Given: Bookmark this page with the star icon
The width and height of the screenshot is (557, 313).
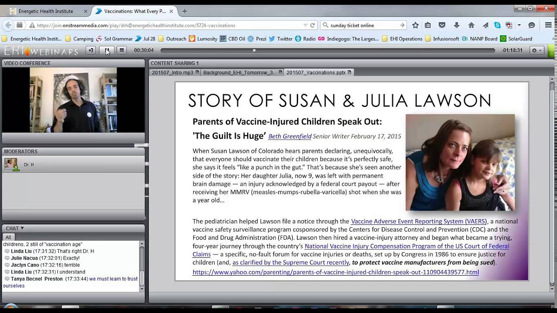Looking at the screenshot, I should [415, 25].
